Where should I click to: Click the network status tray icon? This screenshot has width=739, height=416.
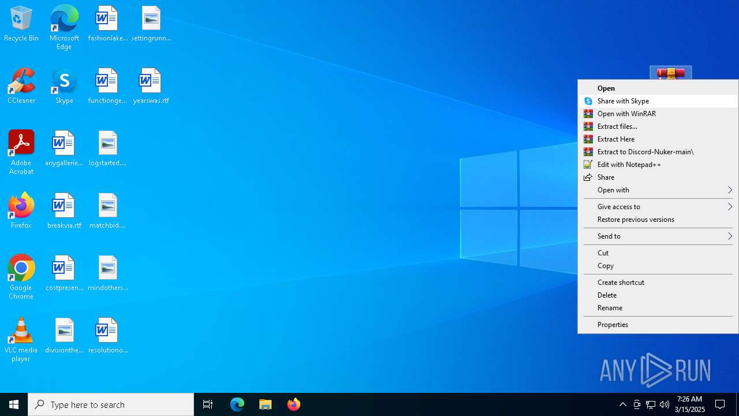click(651, 404)
